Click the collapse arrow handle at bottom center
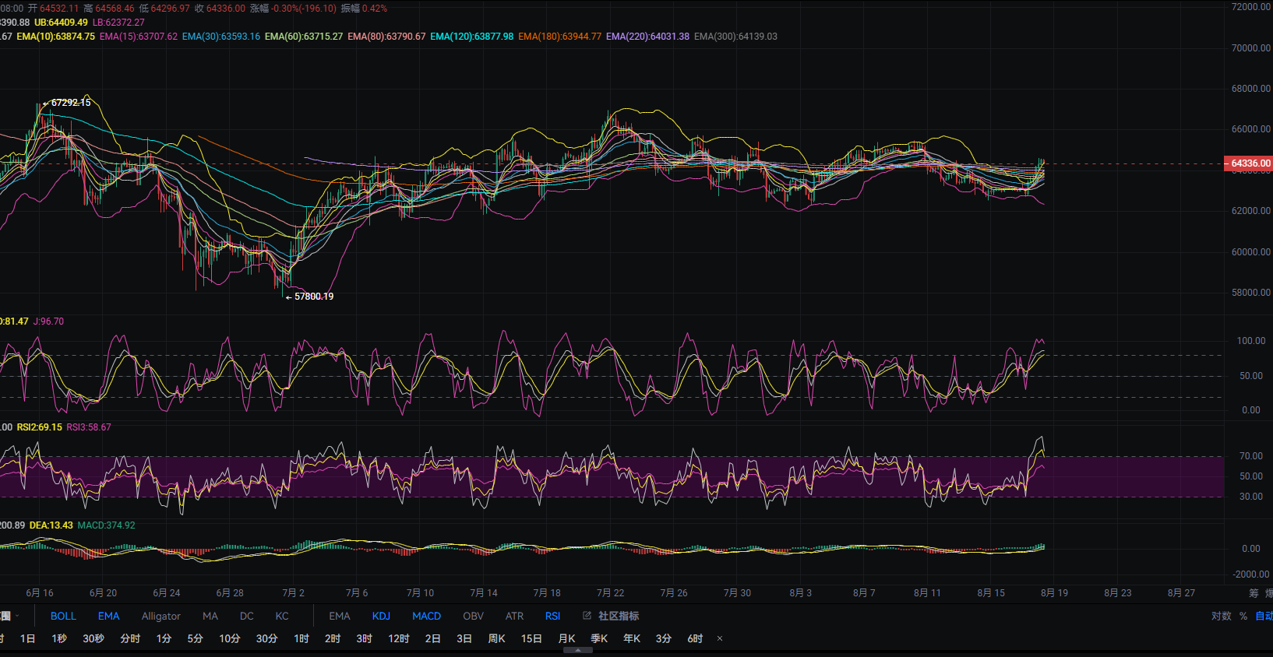1273x657 pixels. (577, 650)
